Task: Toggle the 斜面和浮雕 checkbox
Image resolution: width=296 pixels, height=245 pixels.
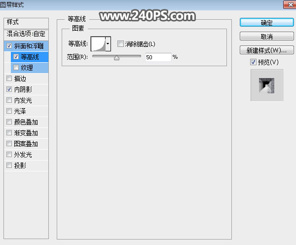Action: pyautogui.click(x=9, y=46)
